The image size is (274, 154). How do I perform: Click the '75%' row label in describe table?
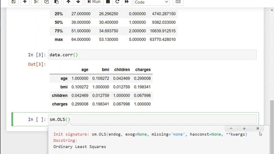(x=59, y=31)
